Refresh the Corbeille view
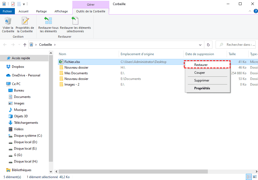The height and width of the screenshot is (180, 258). coord(208,45)
